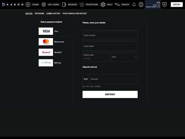Open notifications bell

134,4
